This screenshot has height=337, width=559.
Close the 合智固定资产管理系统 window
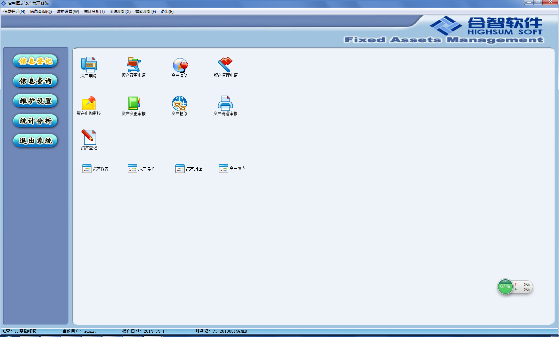click(x=550, y=2)
